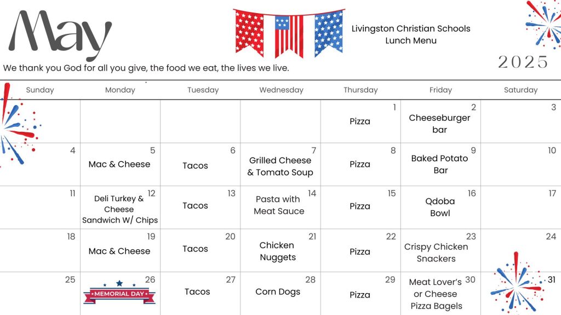Click the red starred pennant flag
561x315 pixels.
pyautogui.click(x=249, y=33)
